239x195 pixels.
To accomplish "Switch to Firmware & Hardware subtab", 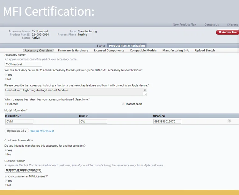I will click(x=73, y=50).
